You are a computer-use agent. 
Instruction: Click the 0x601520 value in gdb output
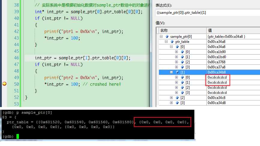click(x=50, y=122)
